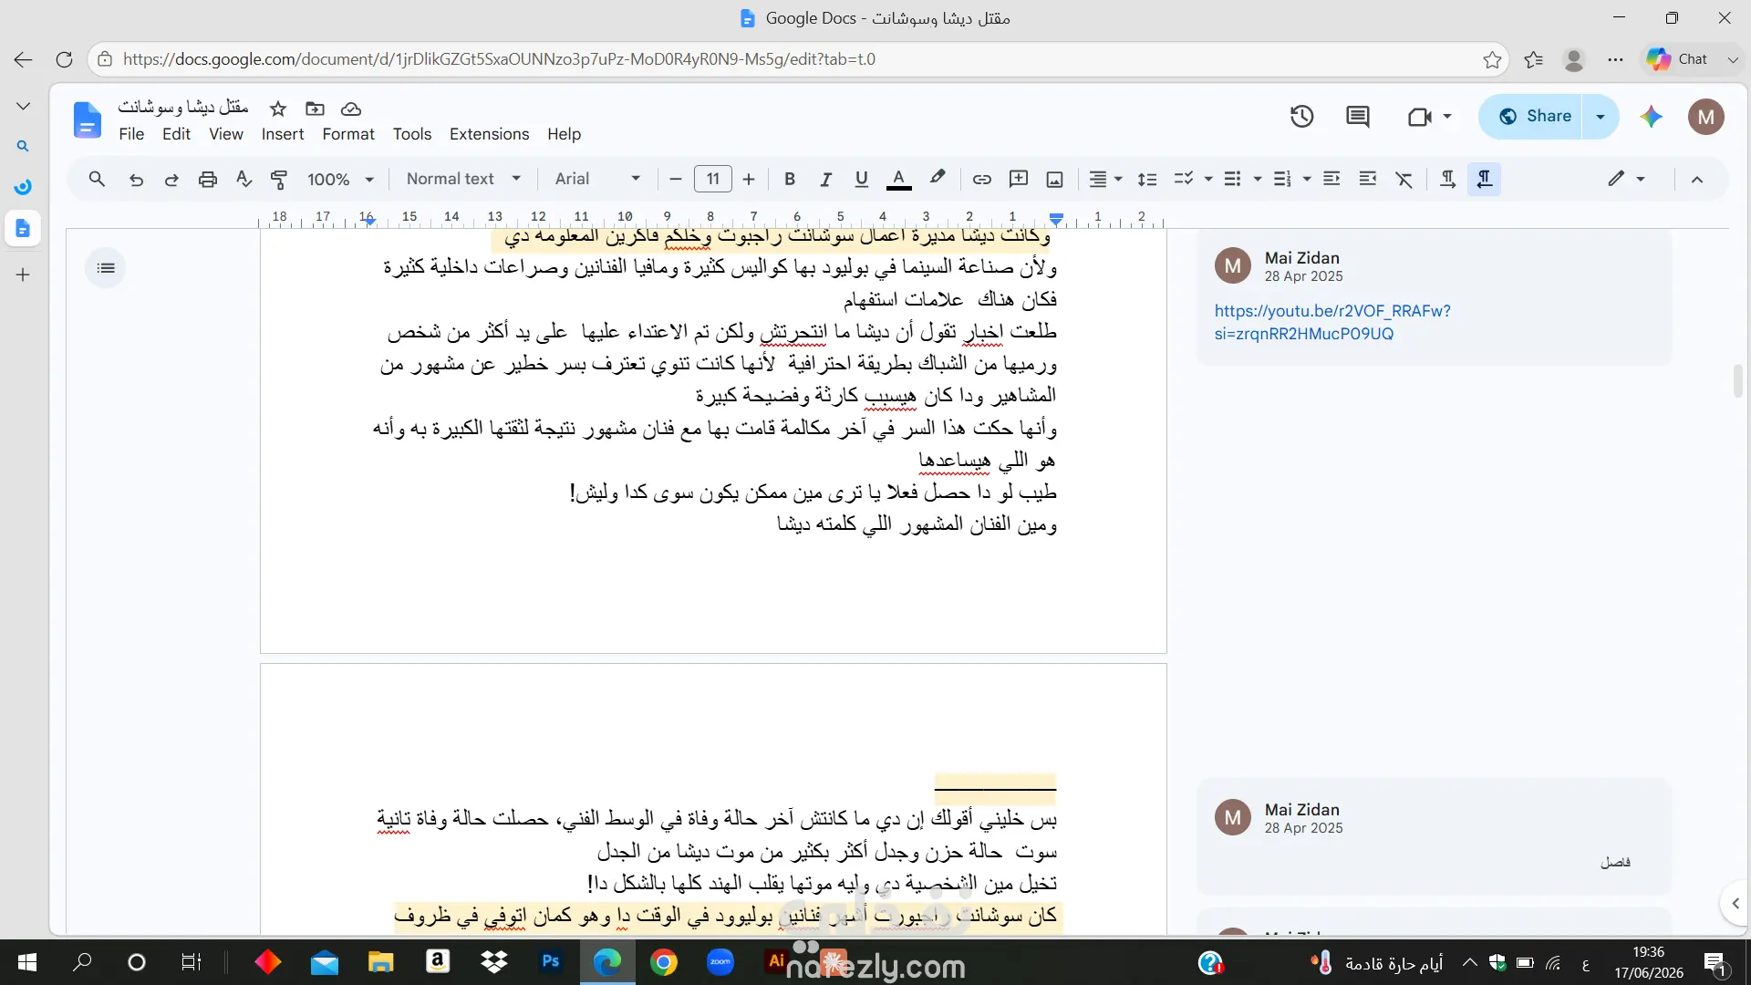The height and width of the screenshot is (985, 1751).
Task: Switch to right-to-left paragraph direction
Action: (1485, 179)
